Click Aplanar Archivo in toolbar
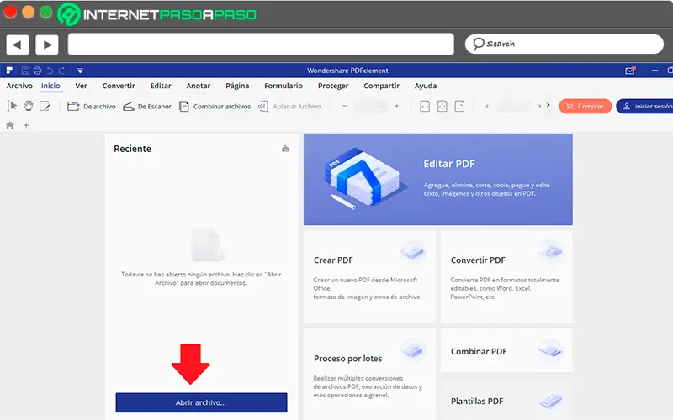Viewport: 673px width, 420px height. tap(289, 107)
